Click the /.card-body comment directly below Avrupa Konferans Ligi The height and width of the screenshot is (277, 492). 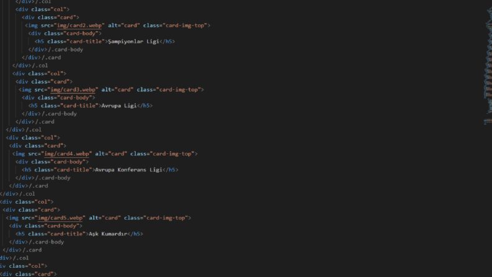tap(53, 178)
